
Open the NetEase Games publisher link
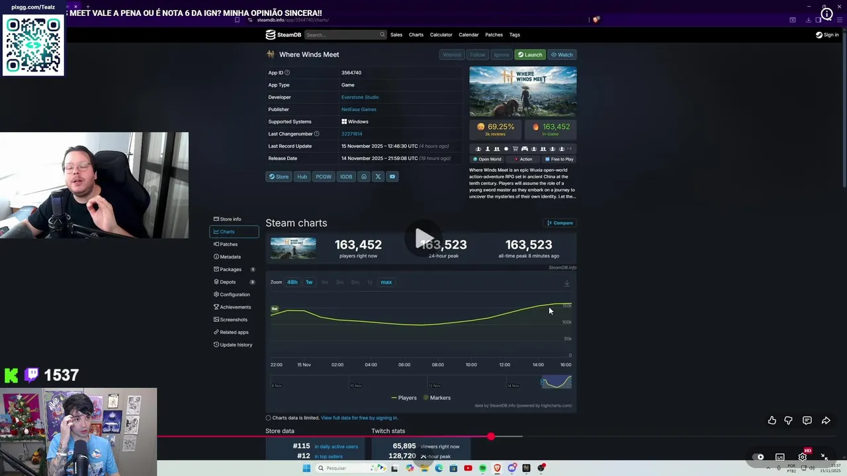click(359, 109)
